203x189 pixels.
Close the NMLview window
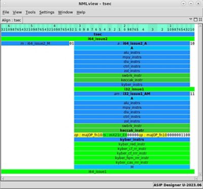(198, 4)
